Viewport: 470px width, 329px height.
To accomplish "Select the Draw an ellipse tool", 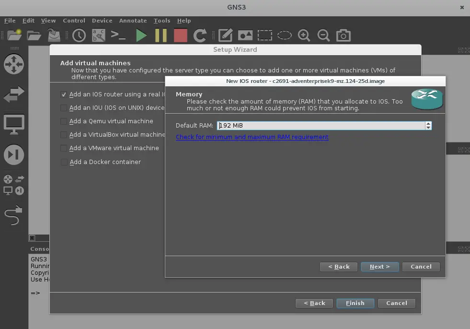I will tap(285, 35).
